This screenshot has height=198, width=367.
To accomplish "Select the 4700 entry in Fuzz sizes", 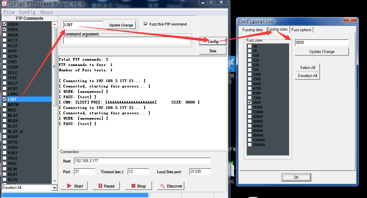I will (257, 88).
